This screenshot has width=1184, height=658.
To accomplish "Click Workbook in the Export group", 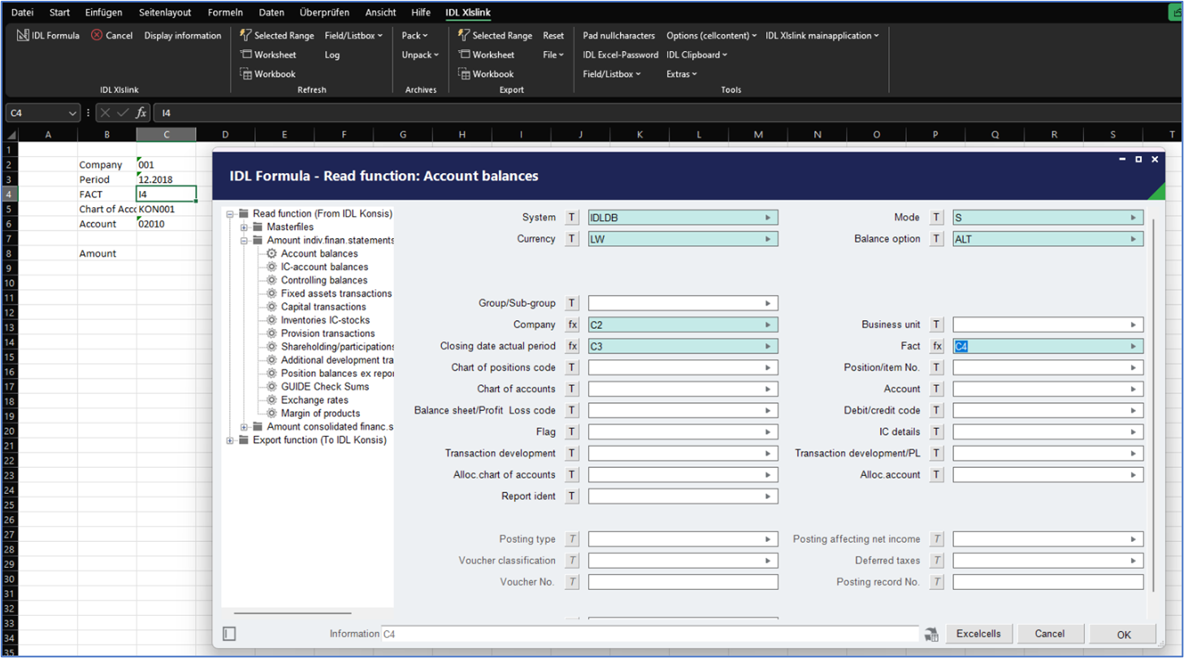I will pyautogui.click(x=486, y=74).
